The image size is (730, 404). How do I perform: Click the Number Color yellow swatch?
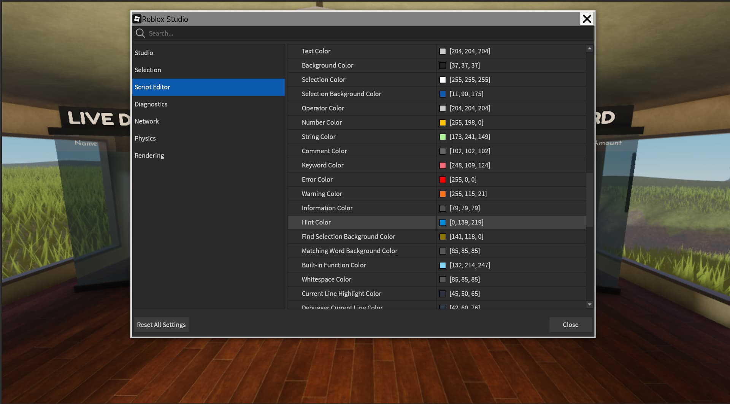pyautogui.click(x=443, y=122)
